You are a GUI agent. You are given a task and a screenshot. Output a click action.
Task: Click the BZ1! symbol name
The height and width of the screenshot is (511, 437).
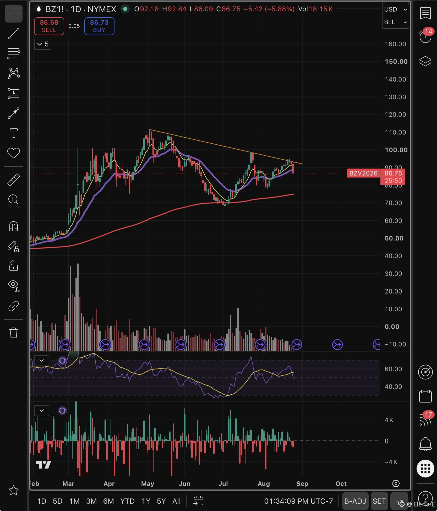pyautogui.click(x=55, y=9)
